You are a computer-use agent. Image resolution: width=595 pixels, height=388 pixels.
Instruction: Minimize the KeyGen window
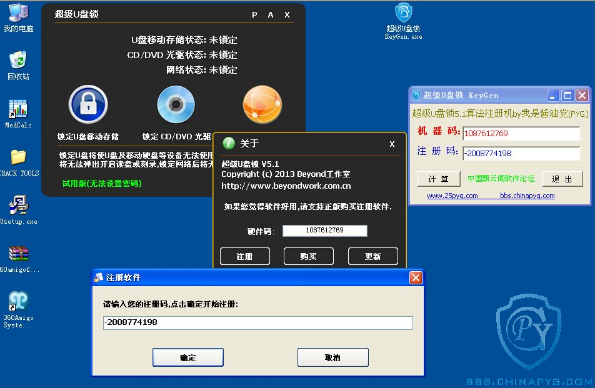(552, 95)
